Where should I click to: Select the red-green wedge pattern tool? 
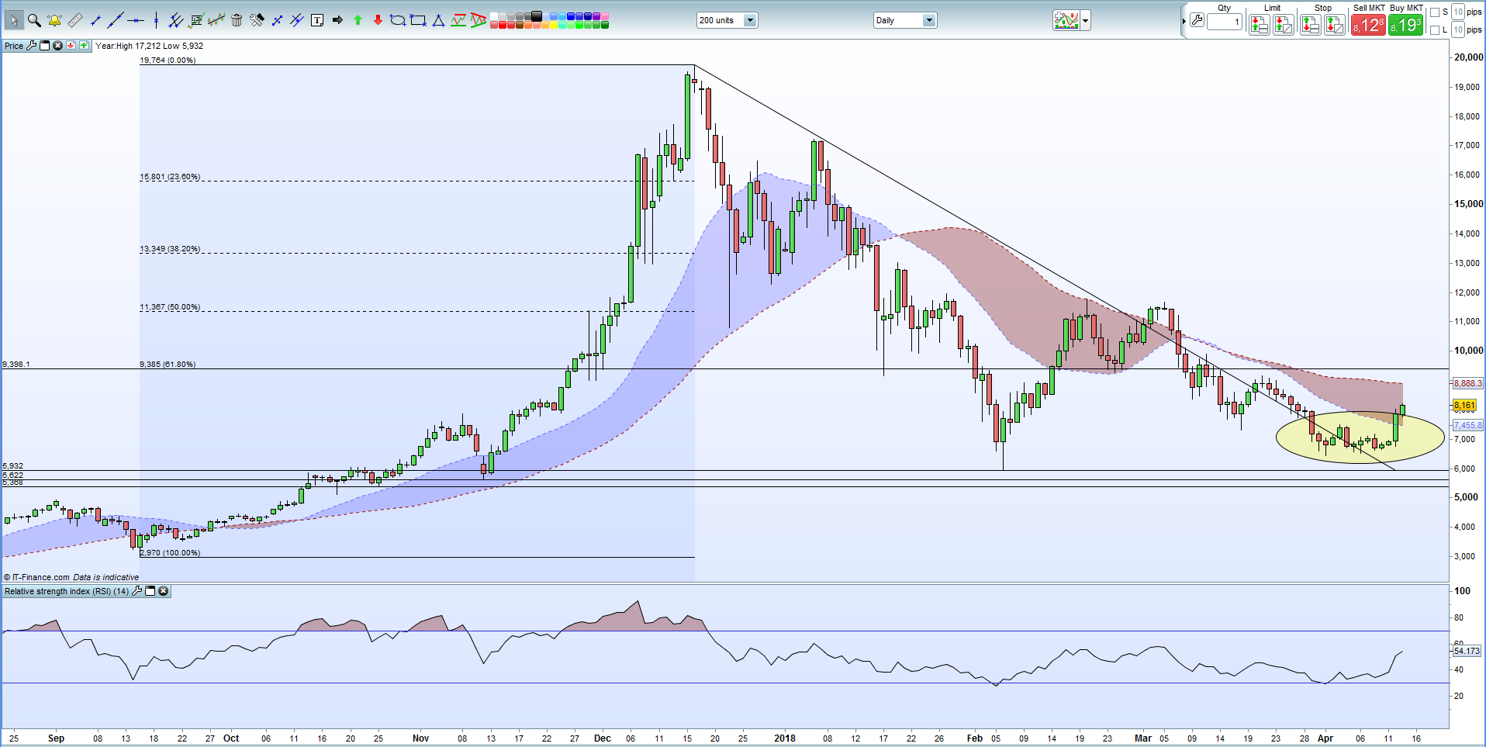tap(479, 20)
